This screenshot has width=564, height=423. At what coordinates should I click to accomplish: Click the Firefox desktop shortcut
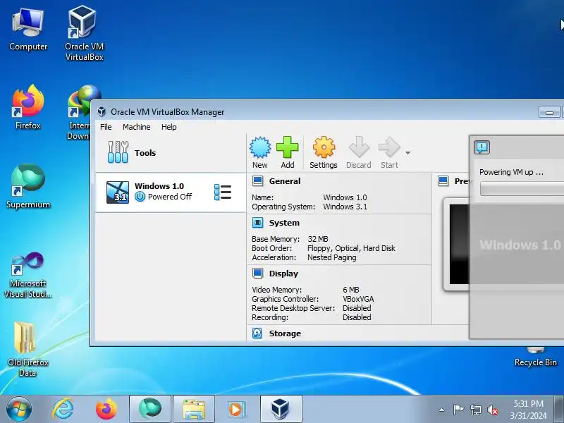28,107
